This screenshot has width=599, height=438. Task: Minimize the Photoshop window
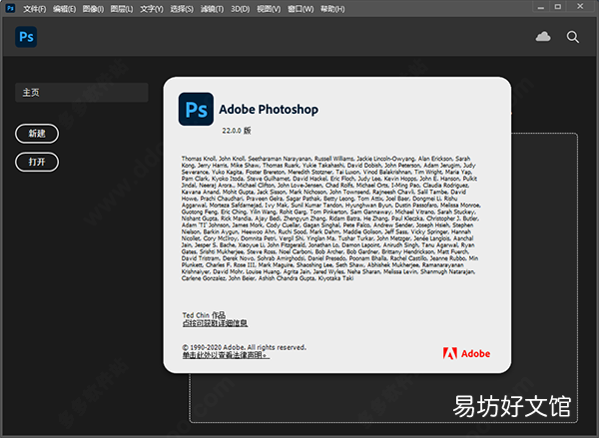540,7
